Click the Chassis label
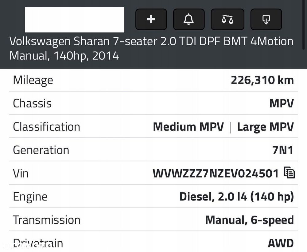This screenshot has width=307, height=252. tap(32, 103)
